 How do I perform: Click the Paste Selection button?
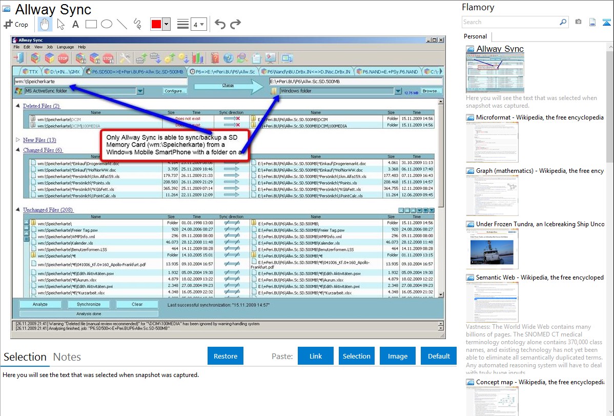coord(357,356)
